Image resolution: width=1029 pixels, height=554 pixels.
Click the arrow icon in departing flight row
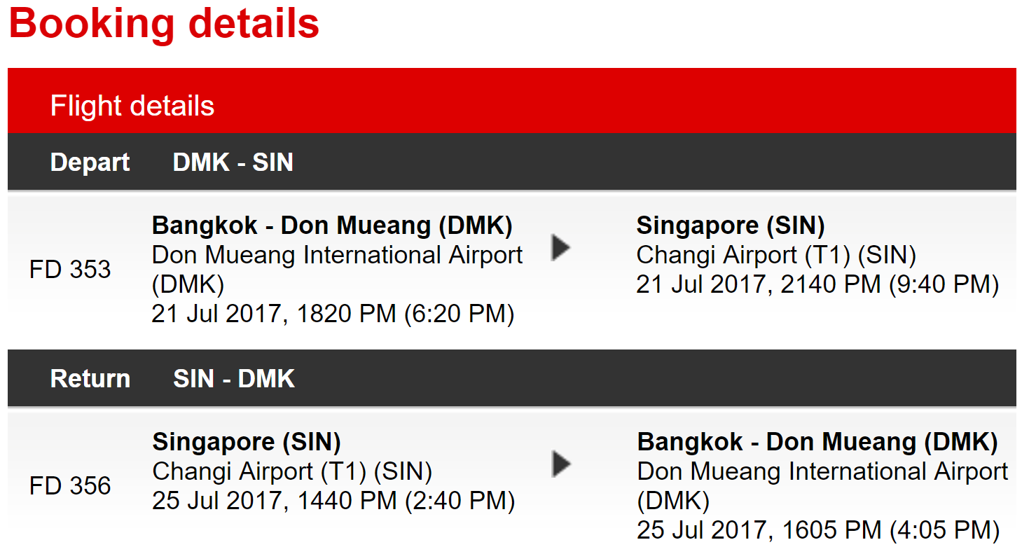(560, 247)
